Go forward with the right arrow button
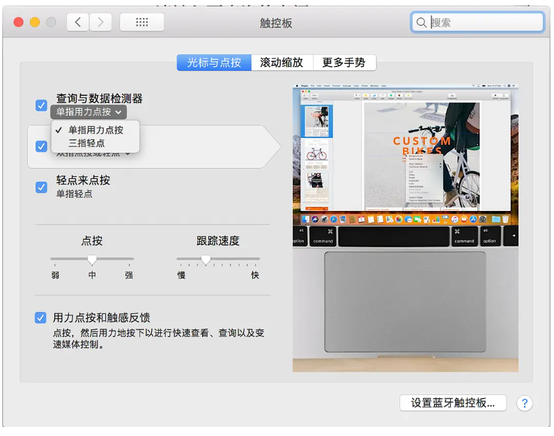554x436 pixels. tap(100, 22)
